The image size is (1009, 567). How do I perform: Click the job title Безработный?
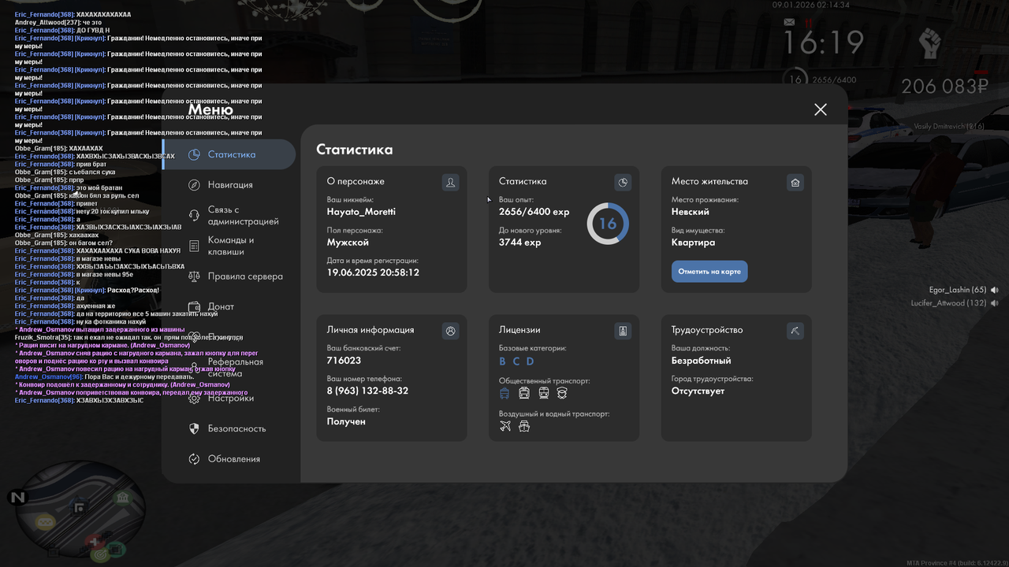coord(702,361)
